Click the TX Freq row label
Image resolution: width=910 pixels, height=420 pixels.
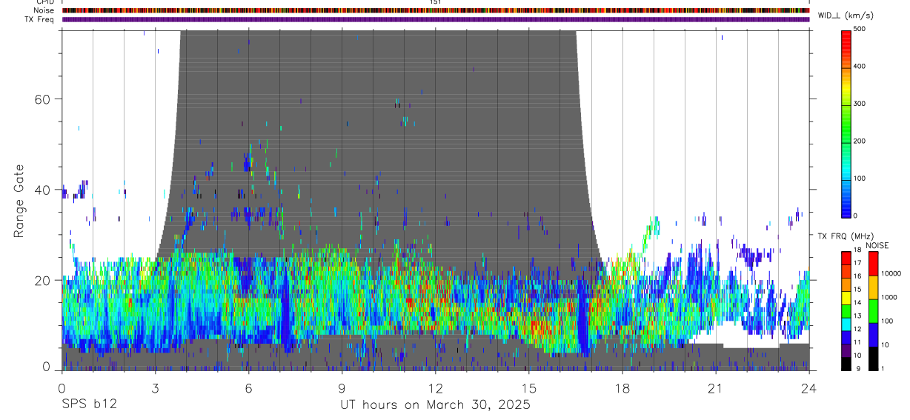coord(39,19)
